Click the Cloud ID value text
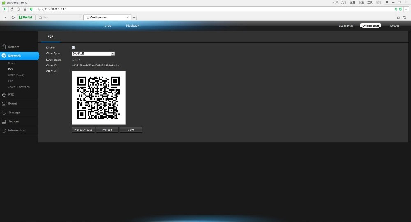The height and width of the screenshot is (222, 411). (95, 66)
